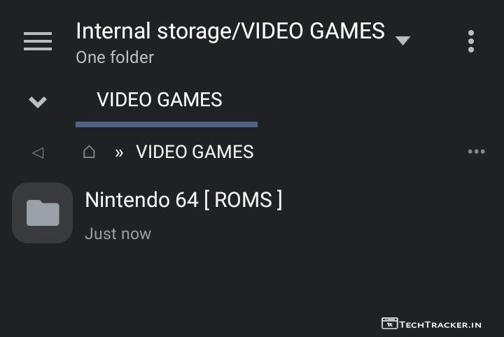Tap empty list area below the folder
The height and width of the screenshot is (337, 504).
click(252, 287)
